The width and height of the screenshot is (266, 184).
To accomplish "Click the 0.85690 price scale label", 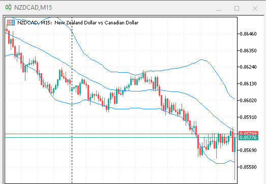I will (248, 150).
